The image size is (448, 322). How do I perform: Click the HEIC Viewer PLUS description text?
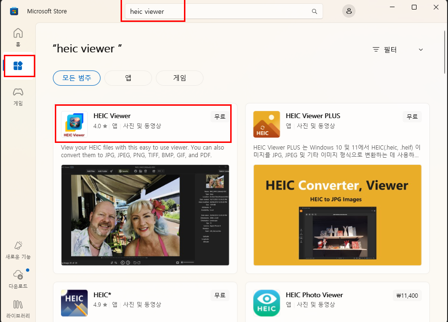point(337,151)
